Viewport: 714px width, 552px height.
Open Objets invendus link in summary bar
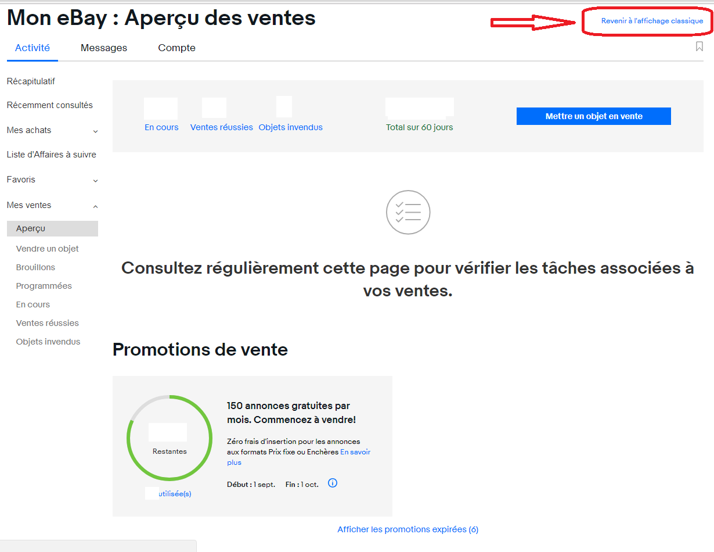point(290,127)
